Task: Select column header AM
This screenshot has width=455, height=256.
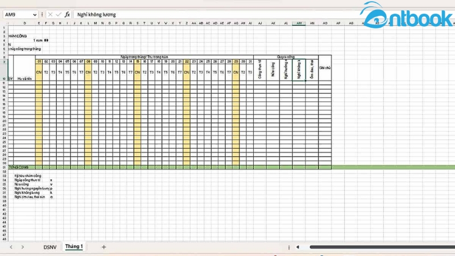Action: tap(299, 23)
